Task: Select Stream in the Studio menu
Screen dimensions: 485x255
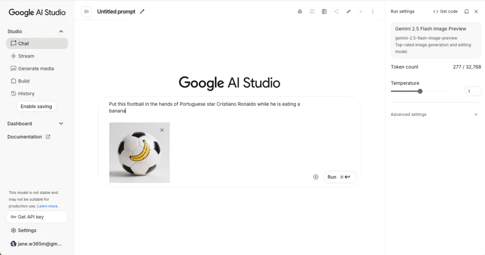Action: coord(37,56)
